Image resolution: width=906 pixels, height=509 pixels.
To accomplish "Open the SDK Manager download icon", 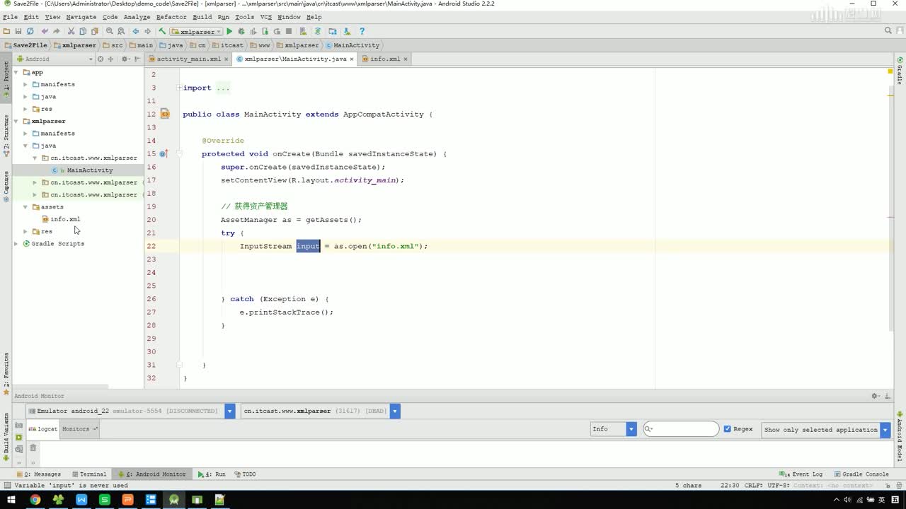I will (x=347, y=31).
